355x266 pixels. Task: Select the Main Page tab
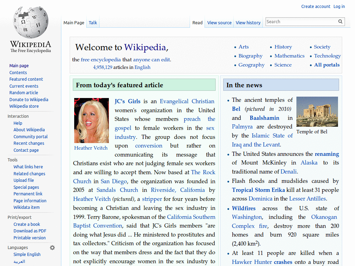(74, 23)
